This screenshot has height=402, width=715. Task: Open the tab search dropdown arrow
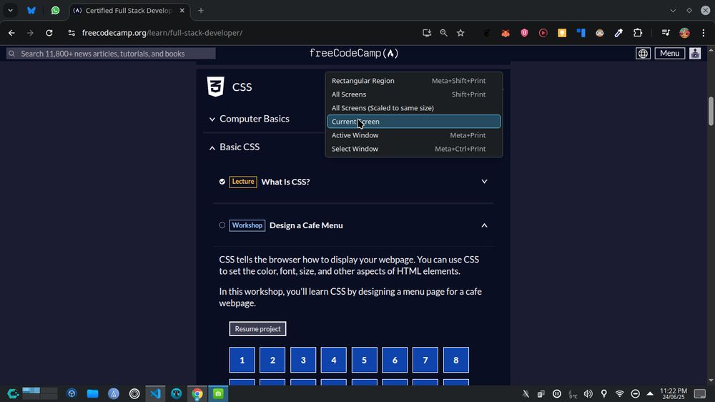click(x=11, y=11)
